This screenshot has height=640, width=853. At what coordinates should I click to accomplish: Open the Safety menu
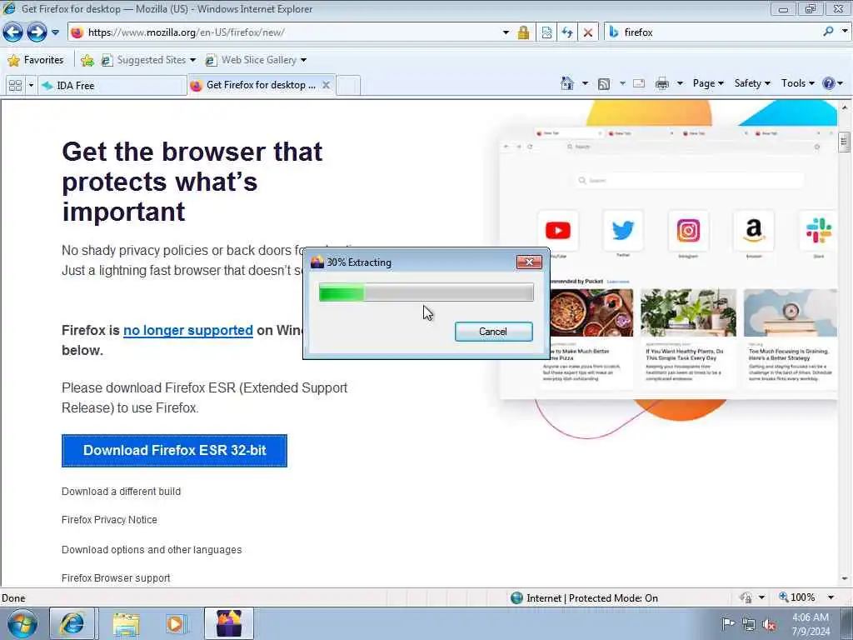752,83
